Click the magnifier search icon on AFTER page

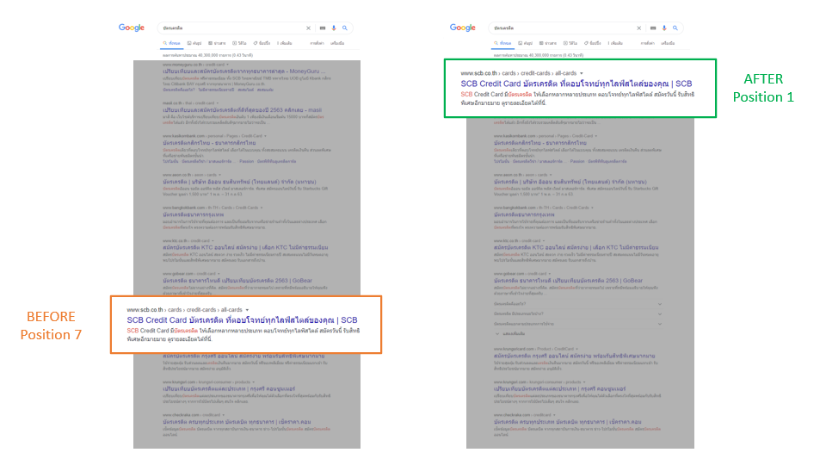tap(675, 28)
